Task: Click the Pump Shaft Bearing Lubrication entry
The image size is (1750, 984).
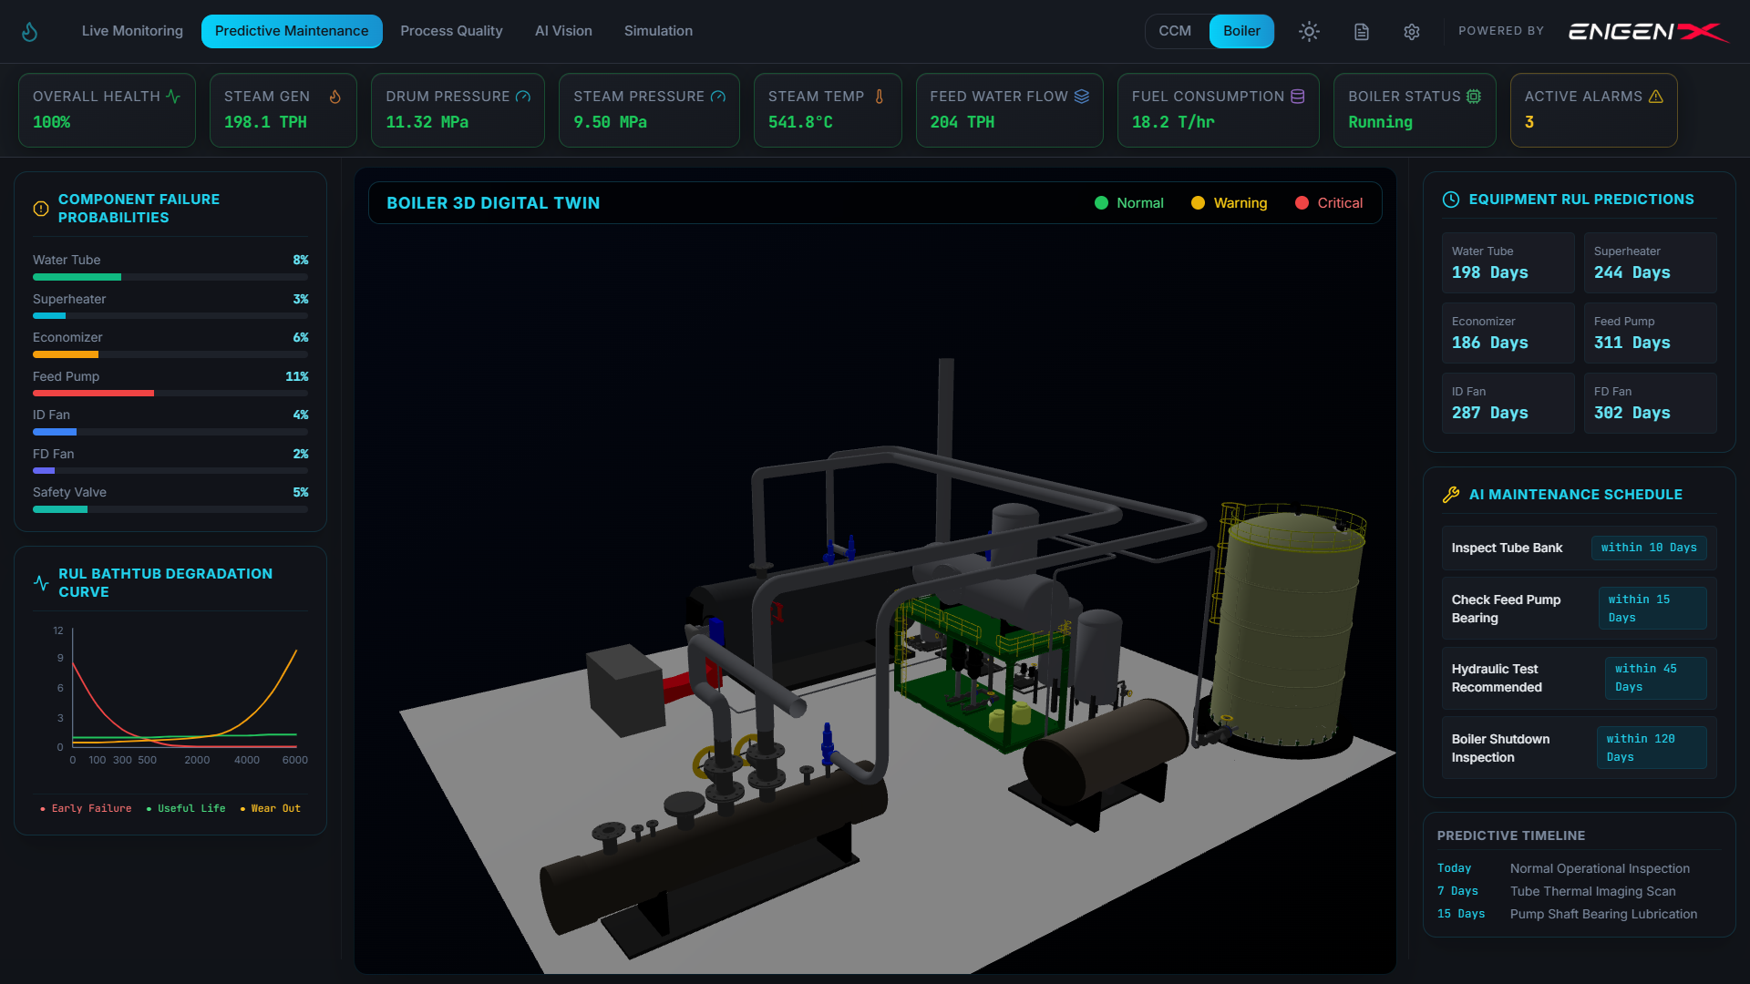Action: [1603, 914]
